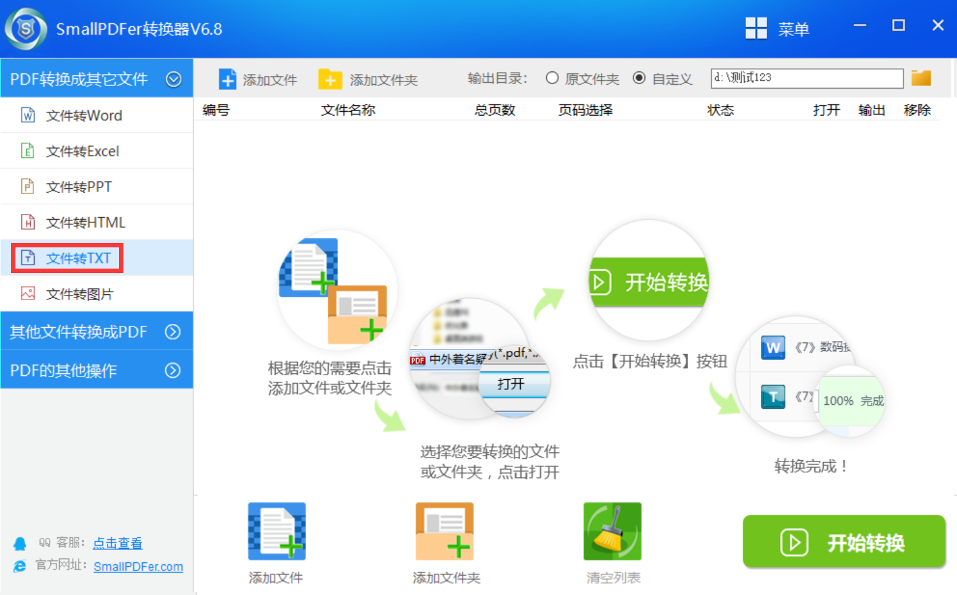Click inside the output path field
This screenshot has height=595, width=957.
point(806,77)
